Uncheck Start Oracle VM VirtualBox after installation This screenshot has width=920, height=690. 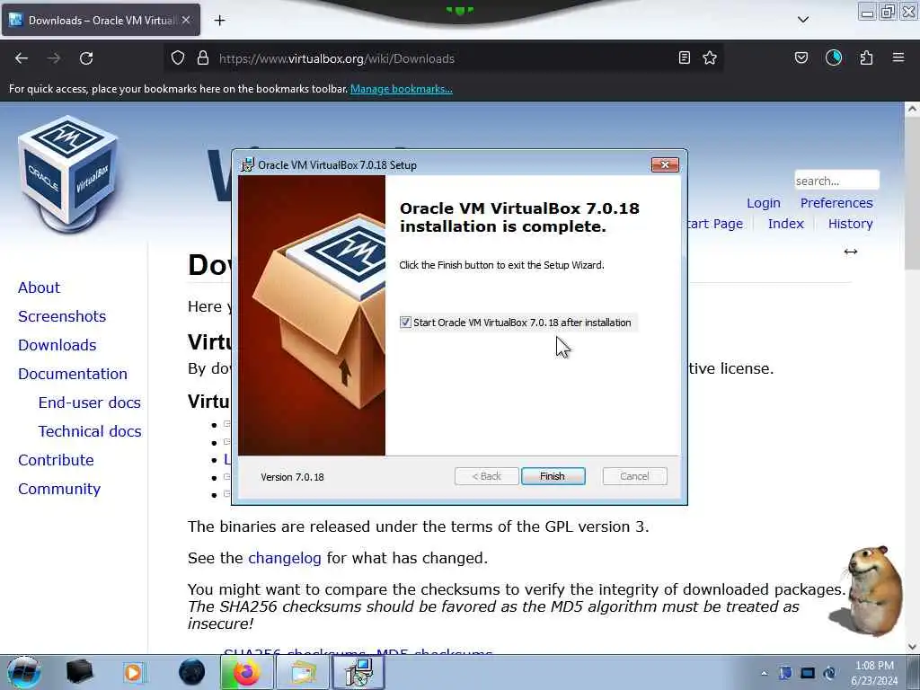pos(405,323)
